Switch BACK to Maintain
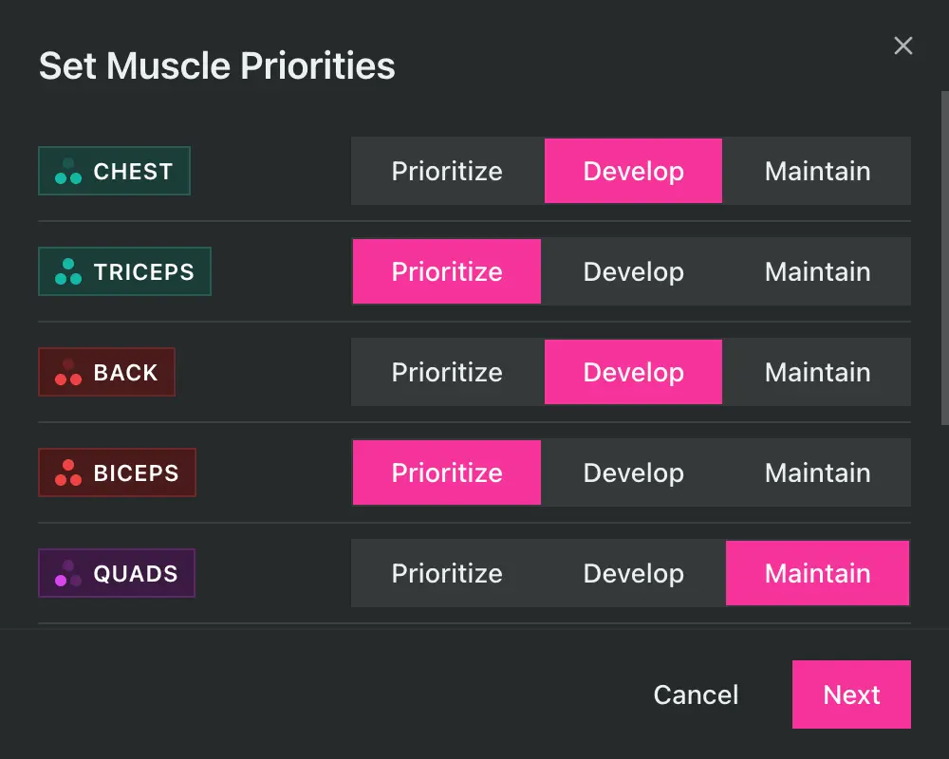The height and width of the screenshot is (759, 949). point(817,372)
